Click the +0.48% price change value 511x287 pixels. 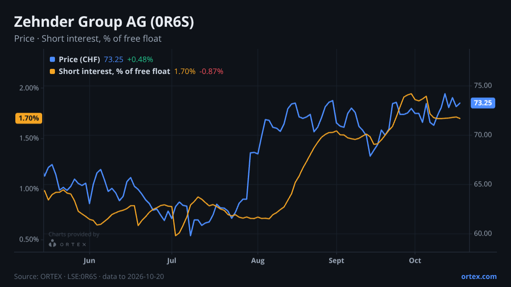pos(140,60)
